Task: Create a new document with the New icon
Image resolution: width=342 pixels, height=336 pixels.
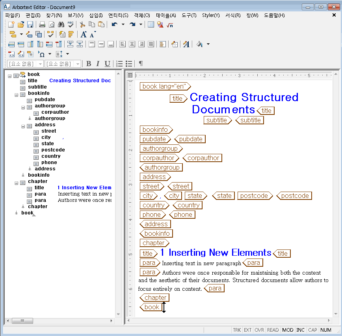Action: coord(11,24)
